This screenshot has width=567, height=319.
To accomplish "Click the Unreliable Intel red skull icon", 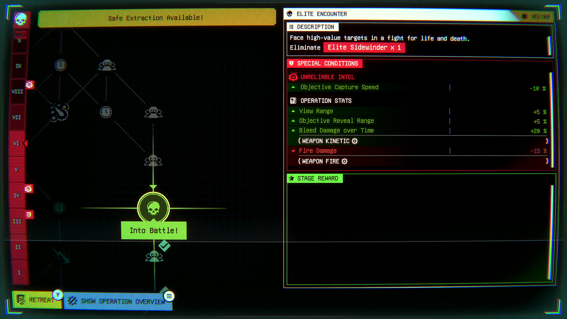I will click(x=293, y=77).
